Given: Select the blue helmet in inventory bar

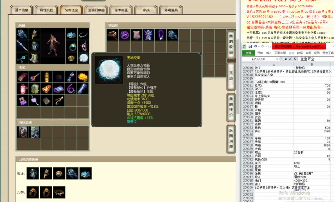Looking at the screenshot, I should tap(172, 35).
